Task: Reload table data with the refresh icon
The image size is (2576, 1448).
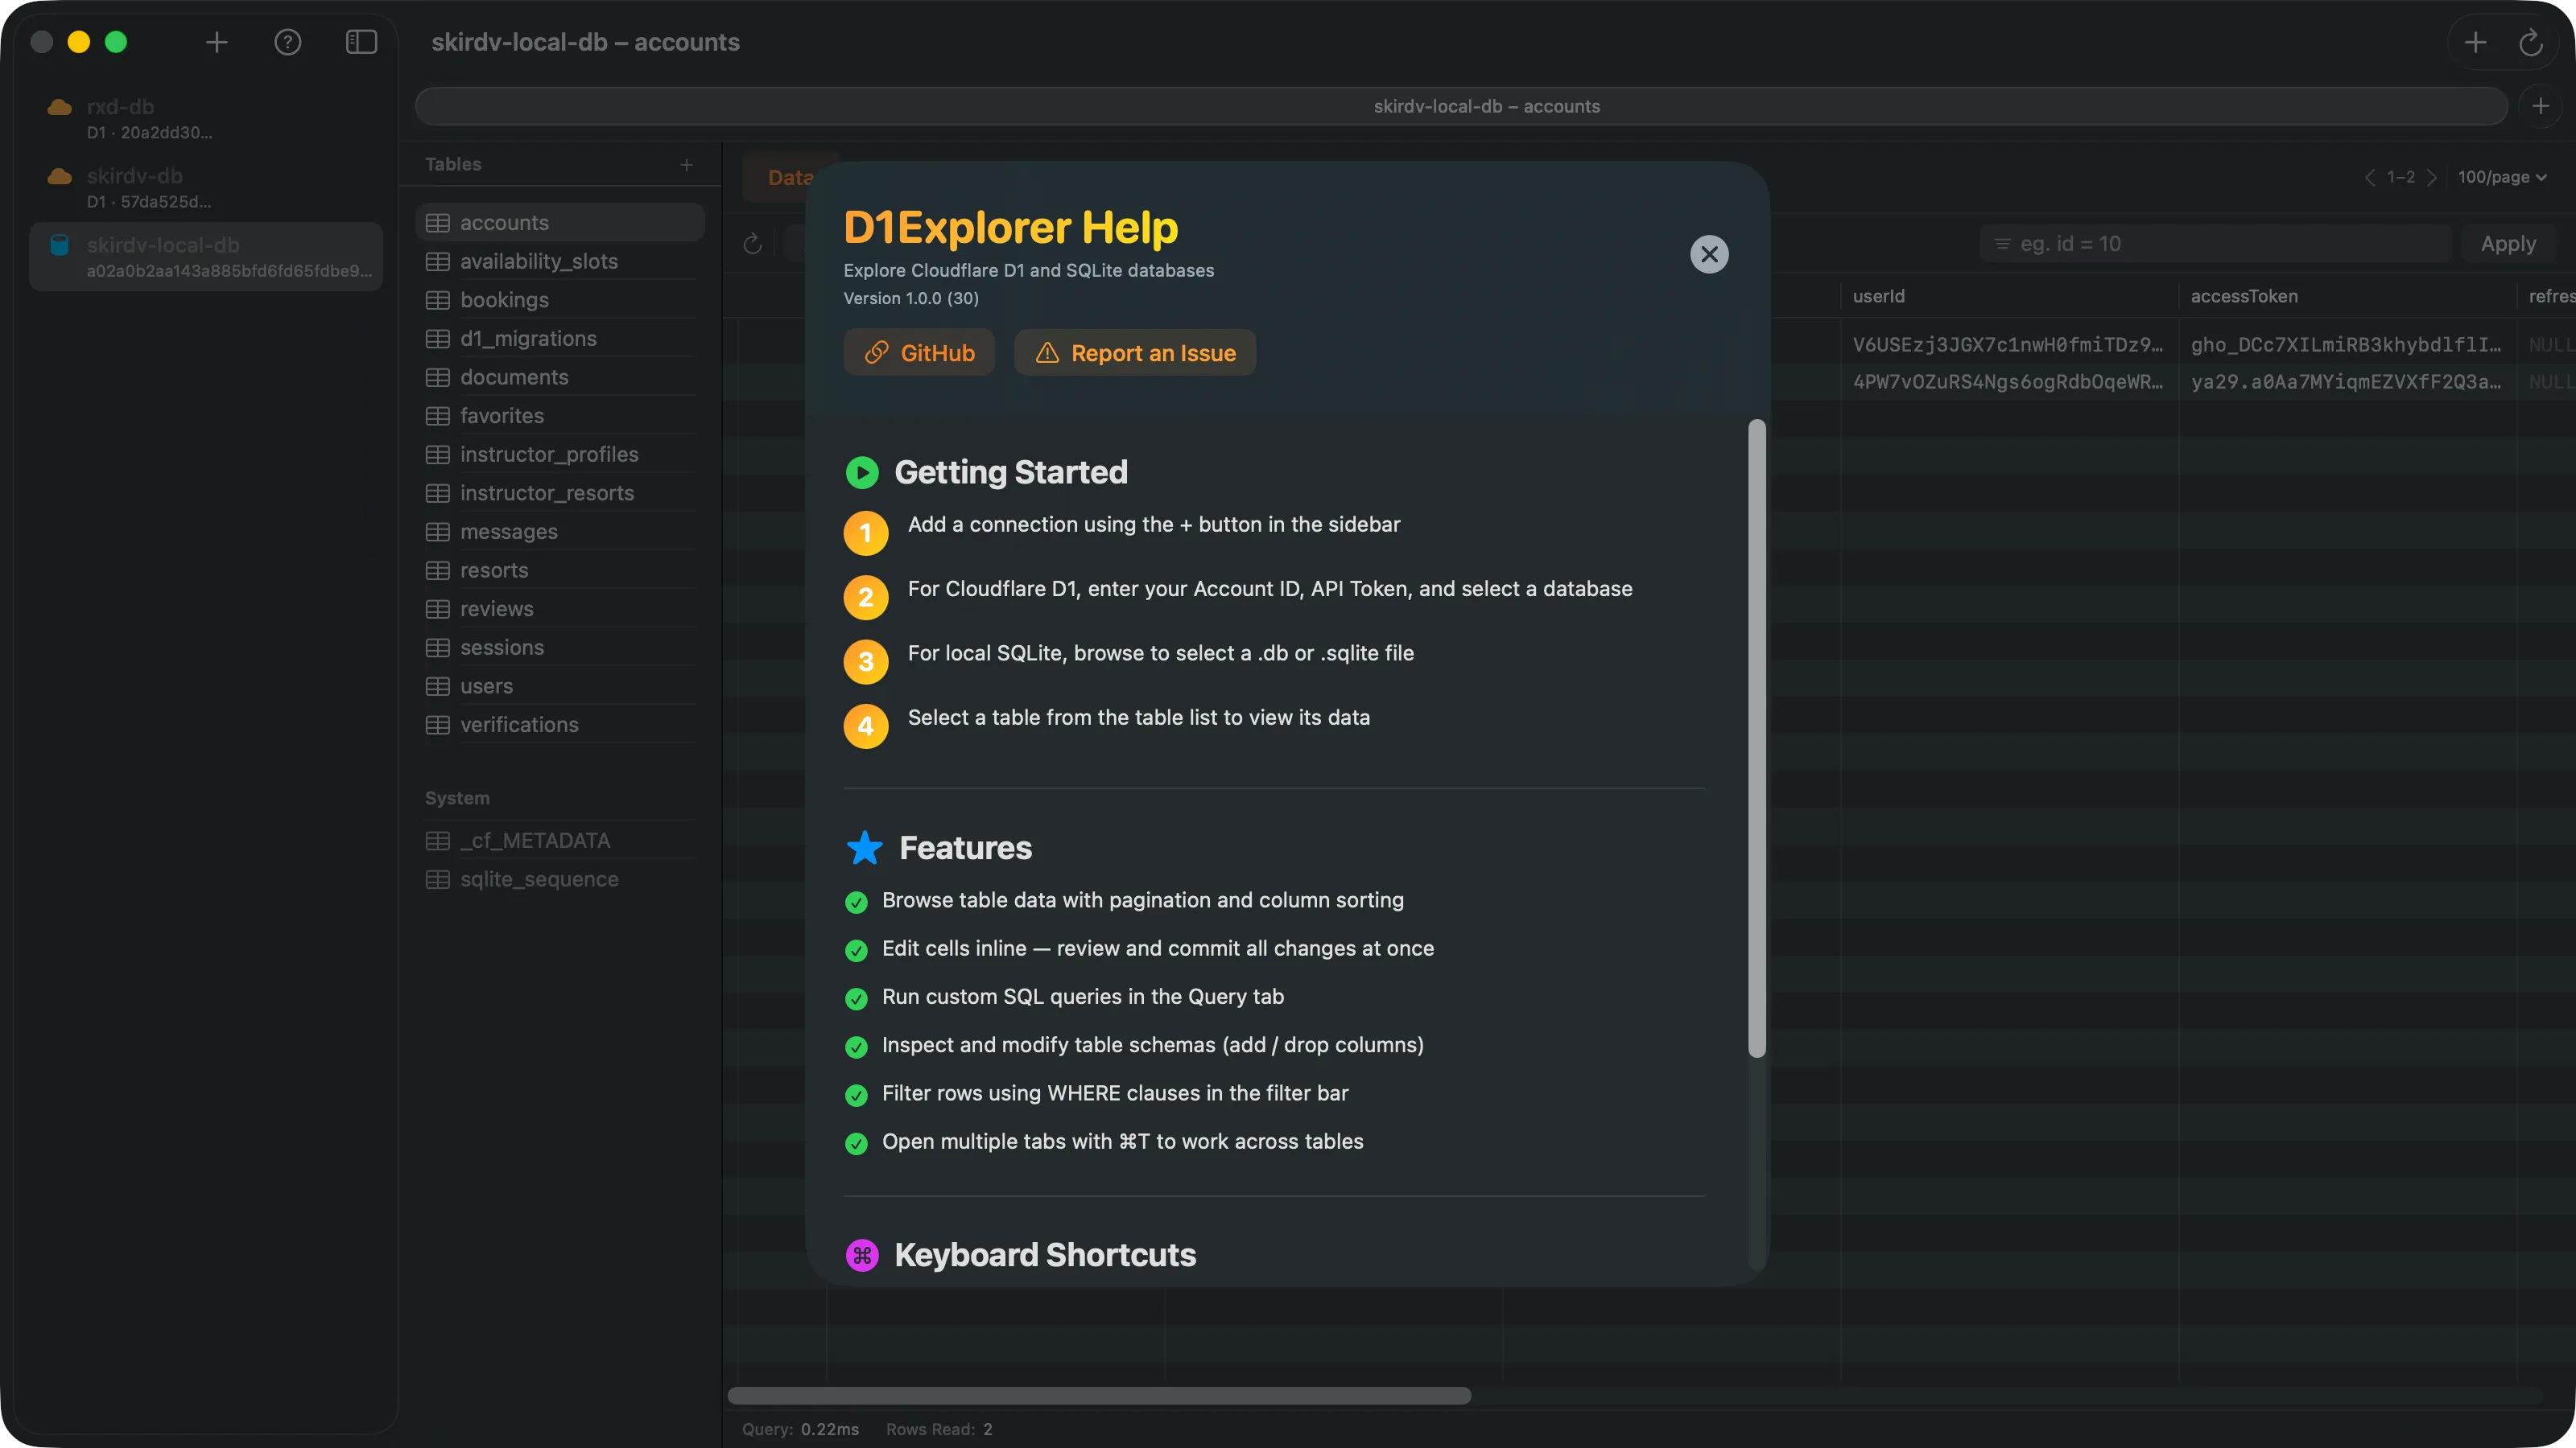Action: [753, 244]
